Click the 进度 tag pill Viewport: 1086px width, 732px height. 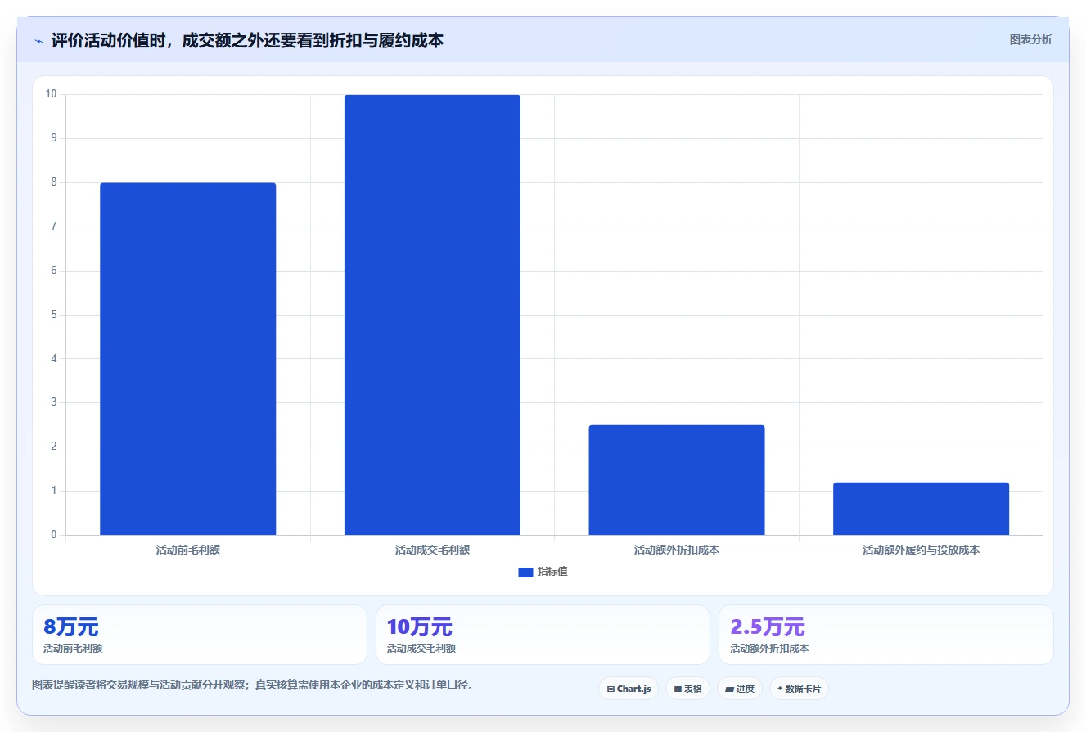(740, 689)
